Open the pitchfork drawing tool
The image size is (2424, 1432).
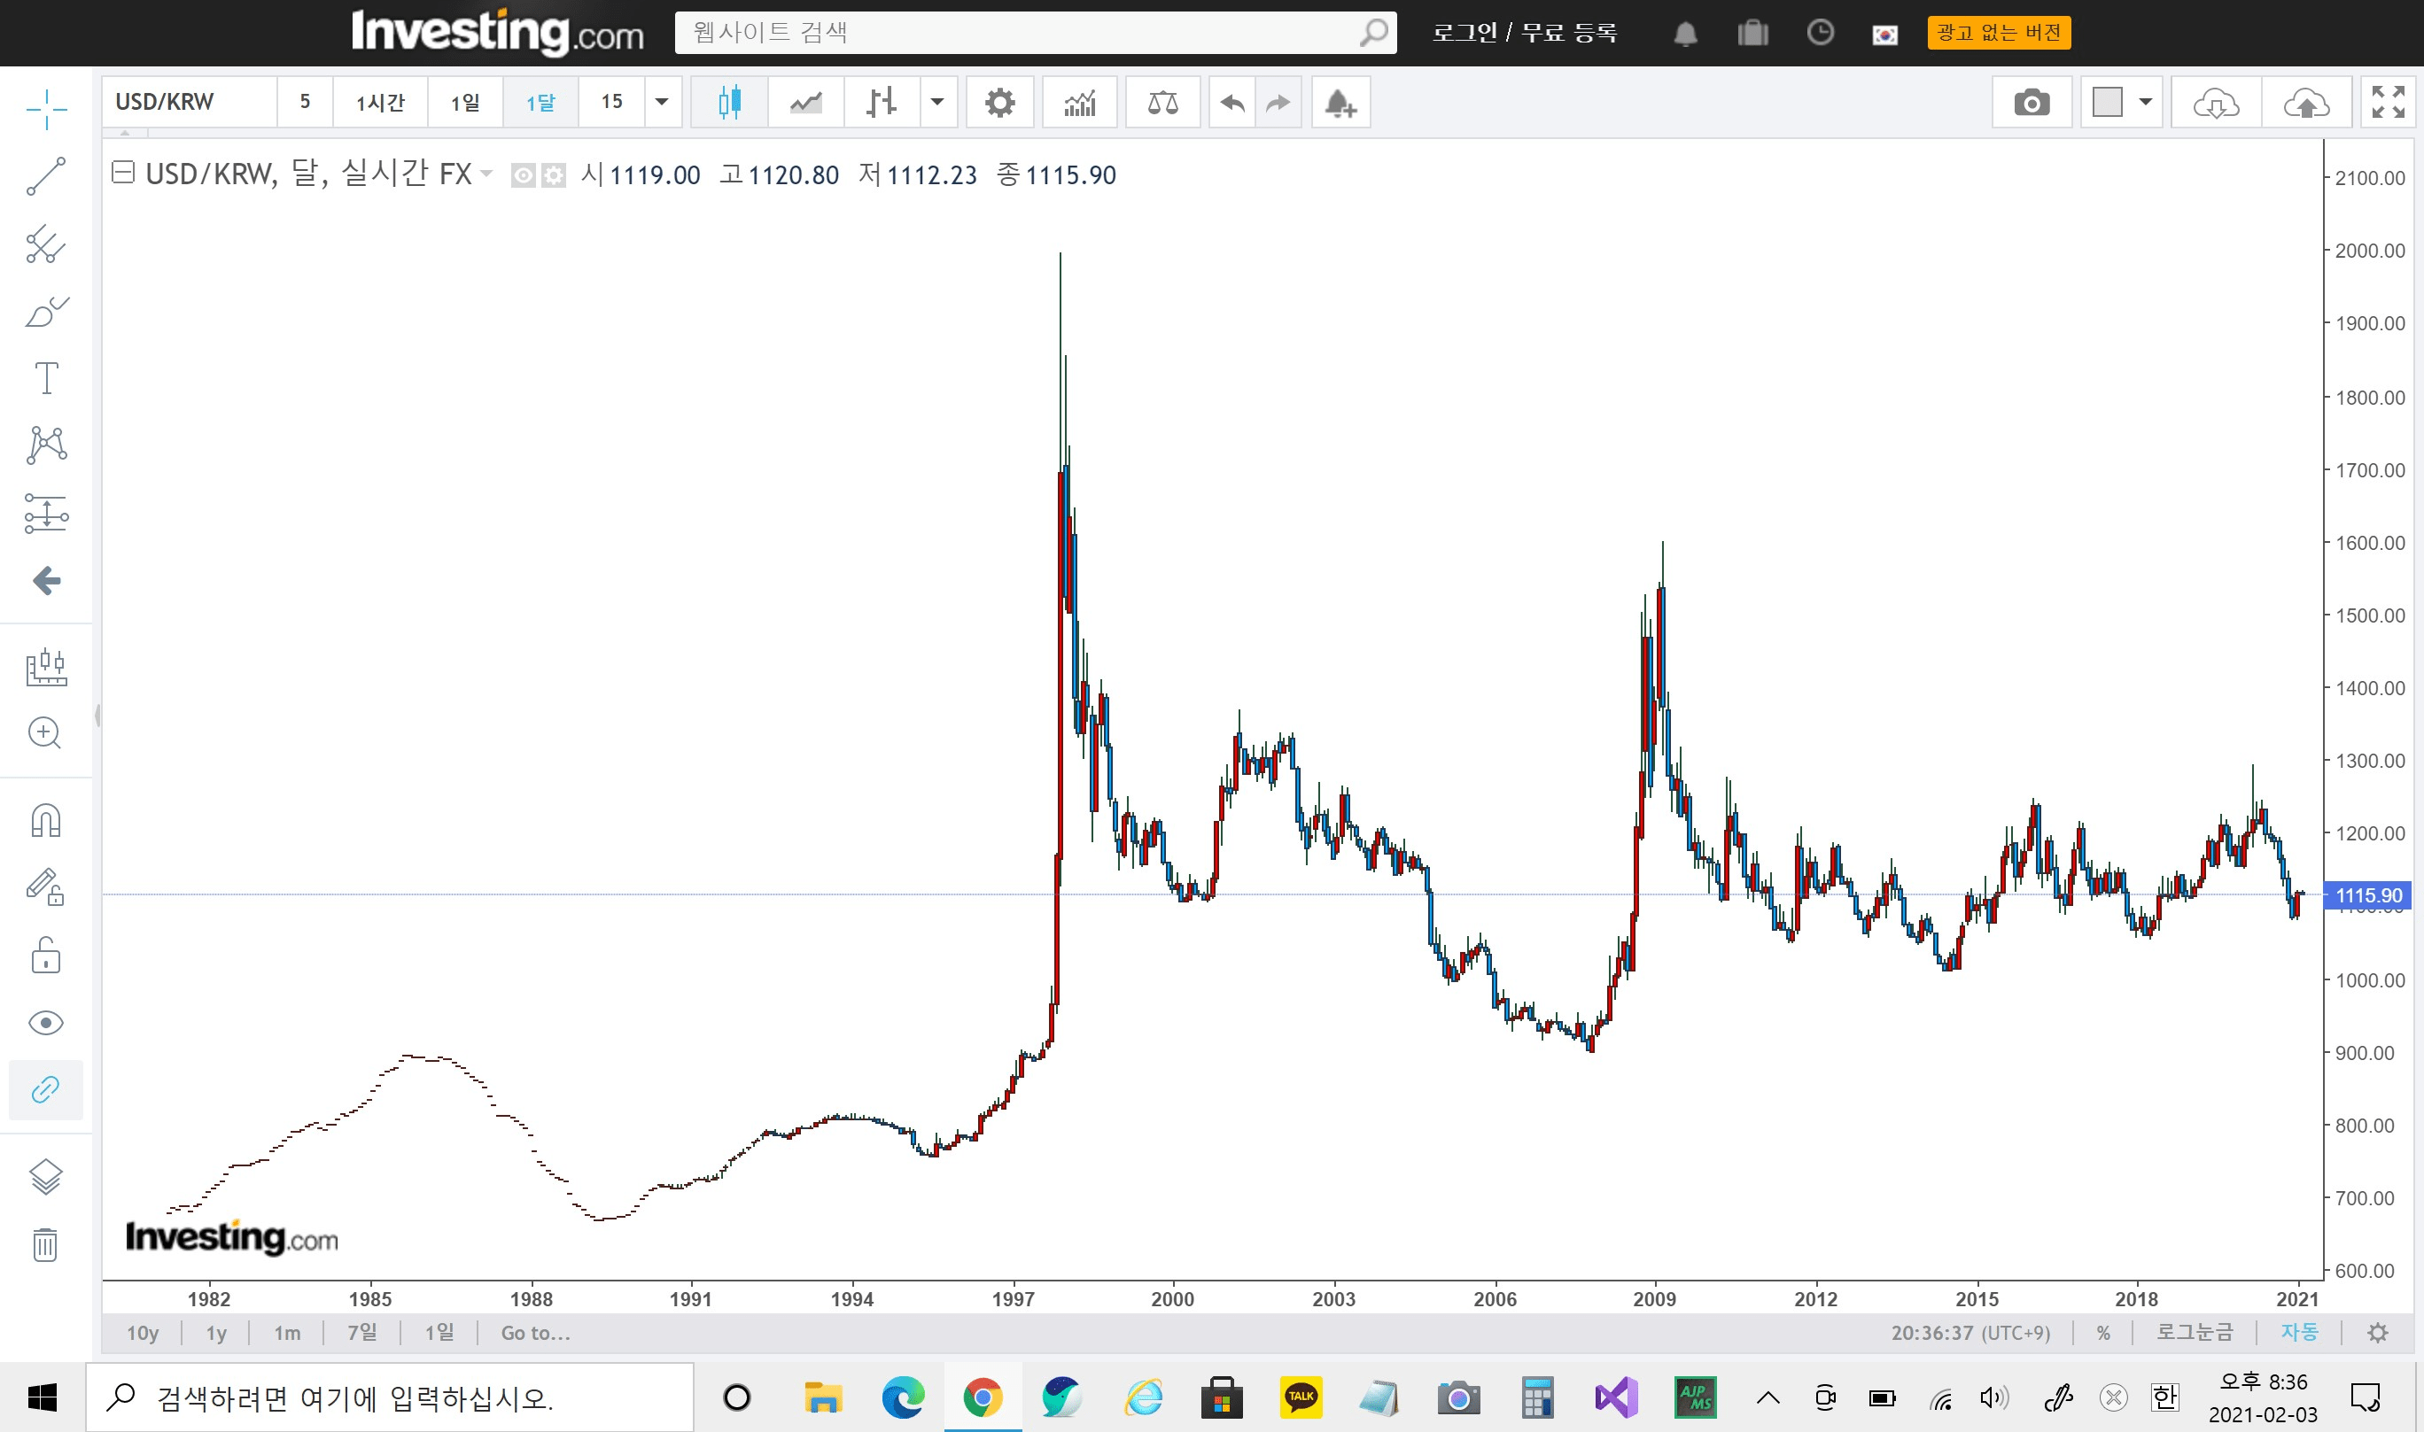(x=46, y=244)
